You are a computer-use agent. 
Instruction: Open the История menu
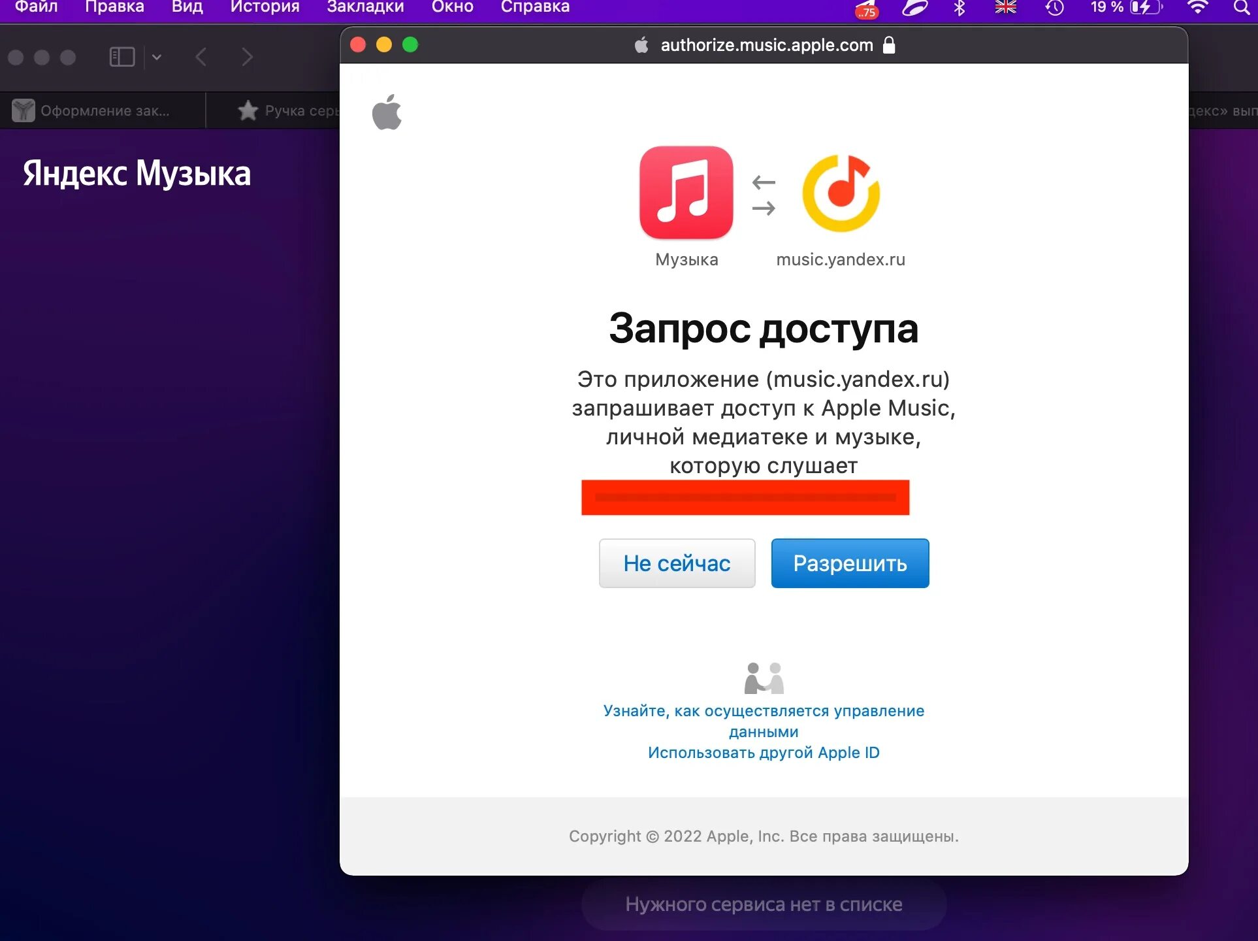pyautogui.click(x=265, y=7)
